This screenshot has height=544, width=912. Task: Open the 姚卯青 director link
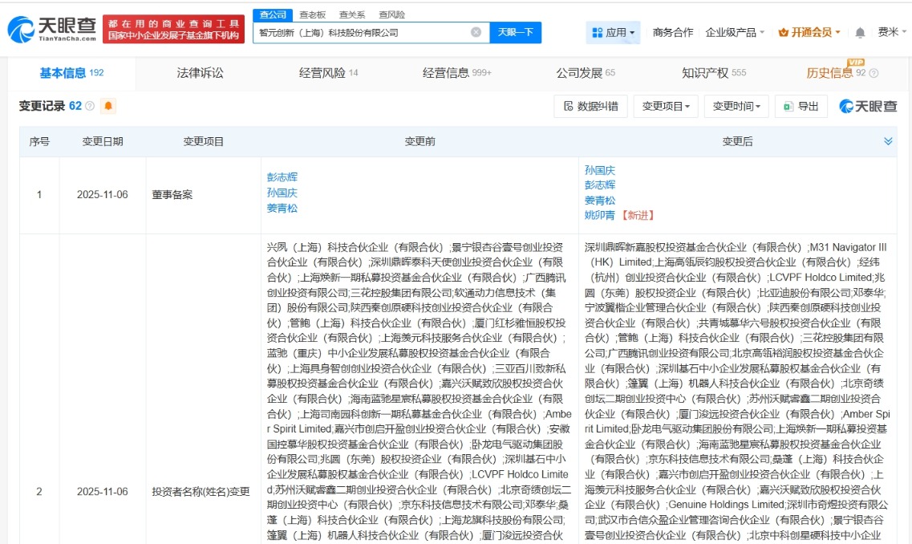click(x=601, y=215)
